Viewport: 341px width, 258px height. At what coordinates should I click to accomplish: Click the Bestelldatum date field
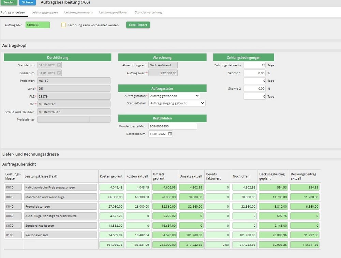click(161, 134)
